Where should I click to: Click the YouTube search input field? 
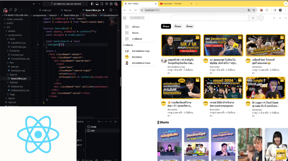coord(209,18)
